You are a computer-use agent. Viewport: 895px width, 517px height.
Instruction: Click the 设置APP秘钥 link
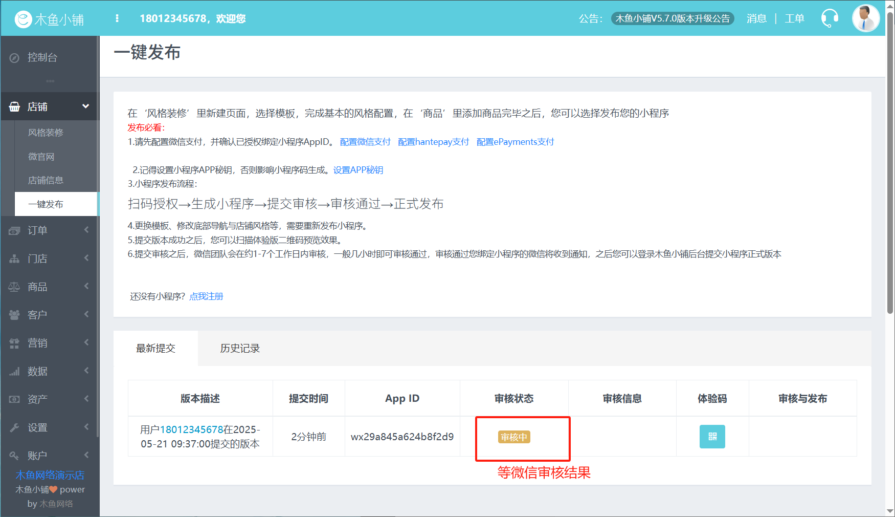pyautogui.click(x=358, y=170)
